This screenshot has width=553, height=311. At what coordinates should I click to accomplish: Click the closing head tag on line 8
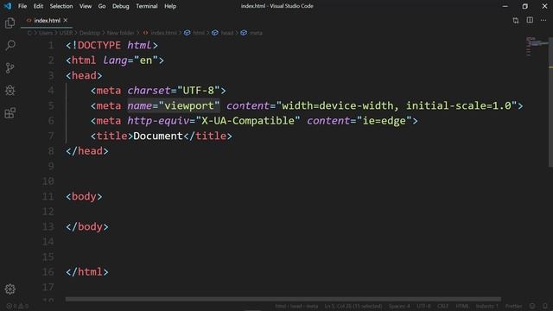87,151
